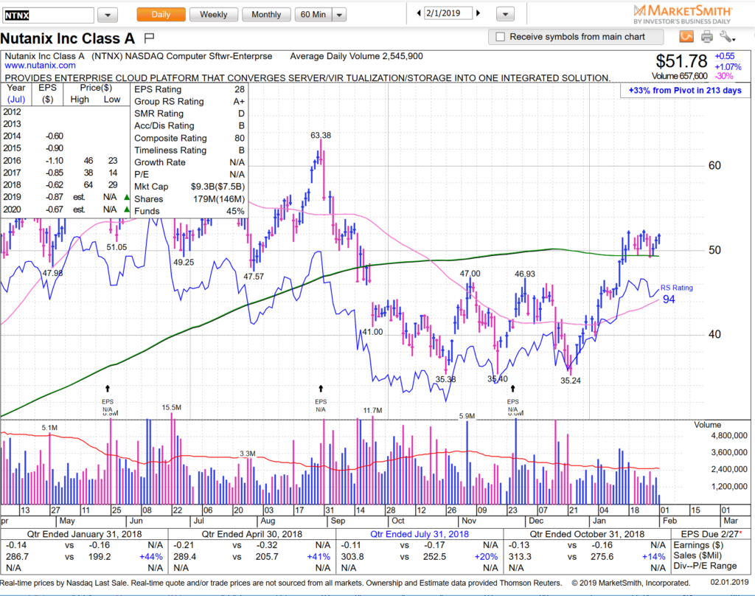Select the $51.78 current price

pos(681,62)
